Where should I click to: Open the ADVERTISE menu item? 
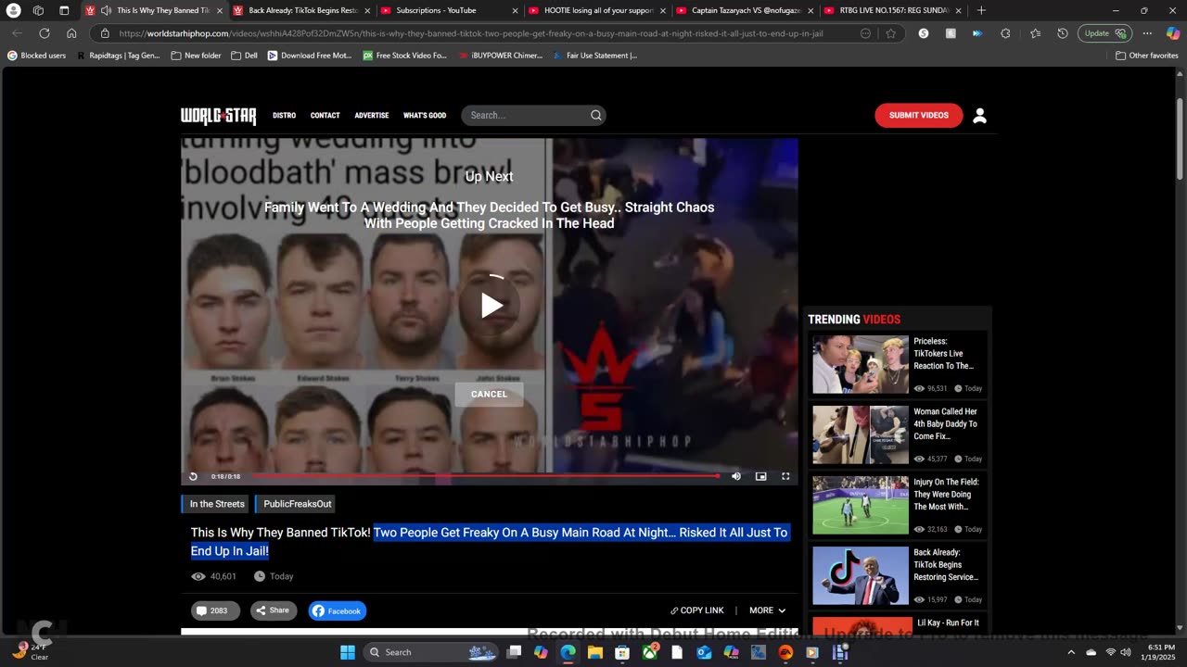tap(371, 116)
